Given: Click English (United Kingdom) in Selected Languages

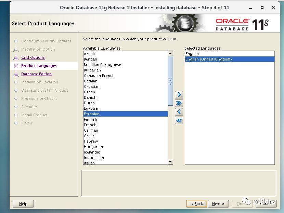Looking at the screenshot, I should (x=230, y=59).
